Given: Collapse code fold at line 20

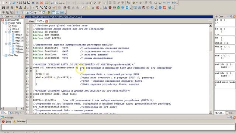Looking at the screenshot, I should pyautogui.click(x=31, y=68).
